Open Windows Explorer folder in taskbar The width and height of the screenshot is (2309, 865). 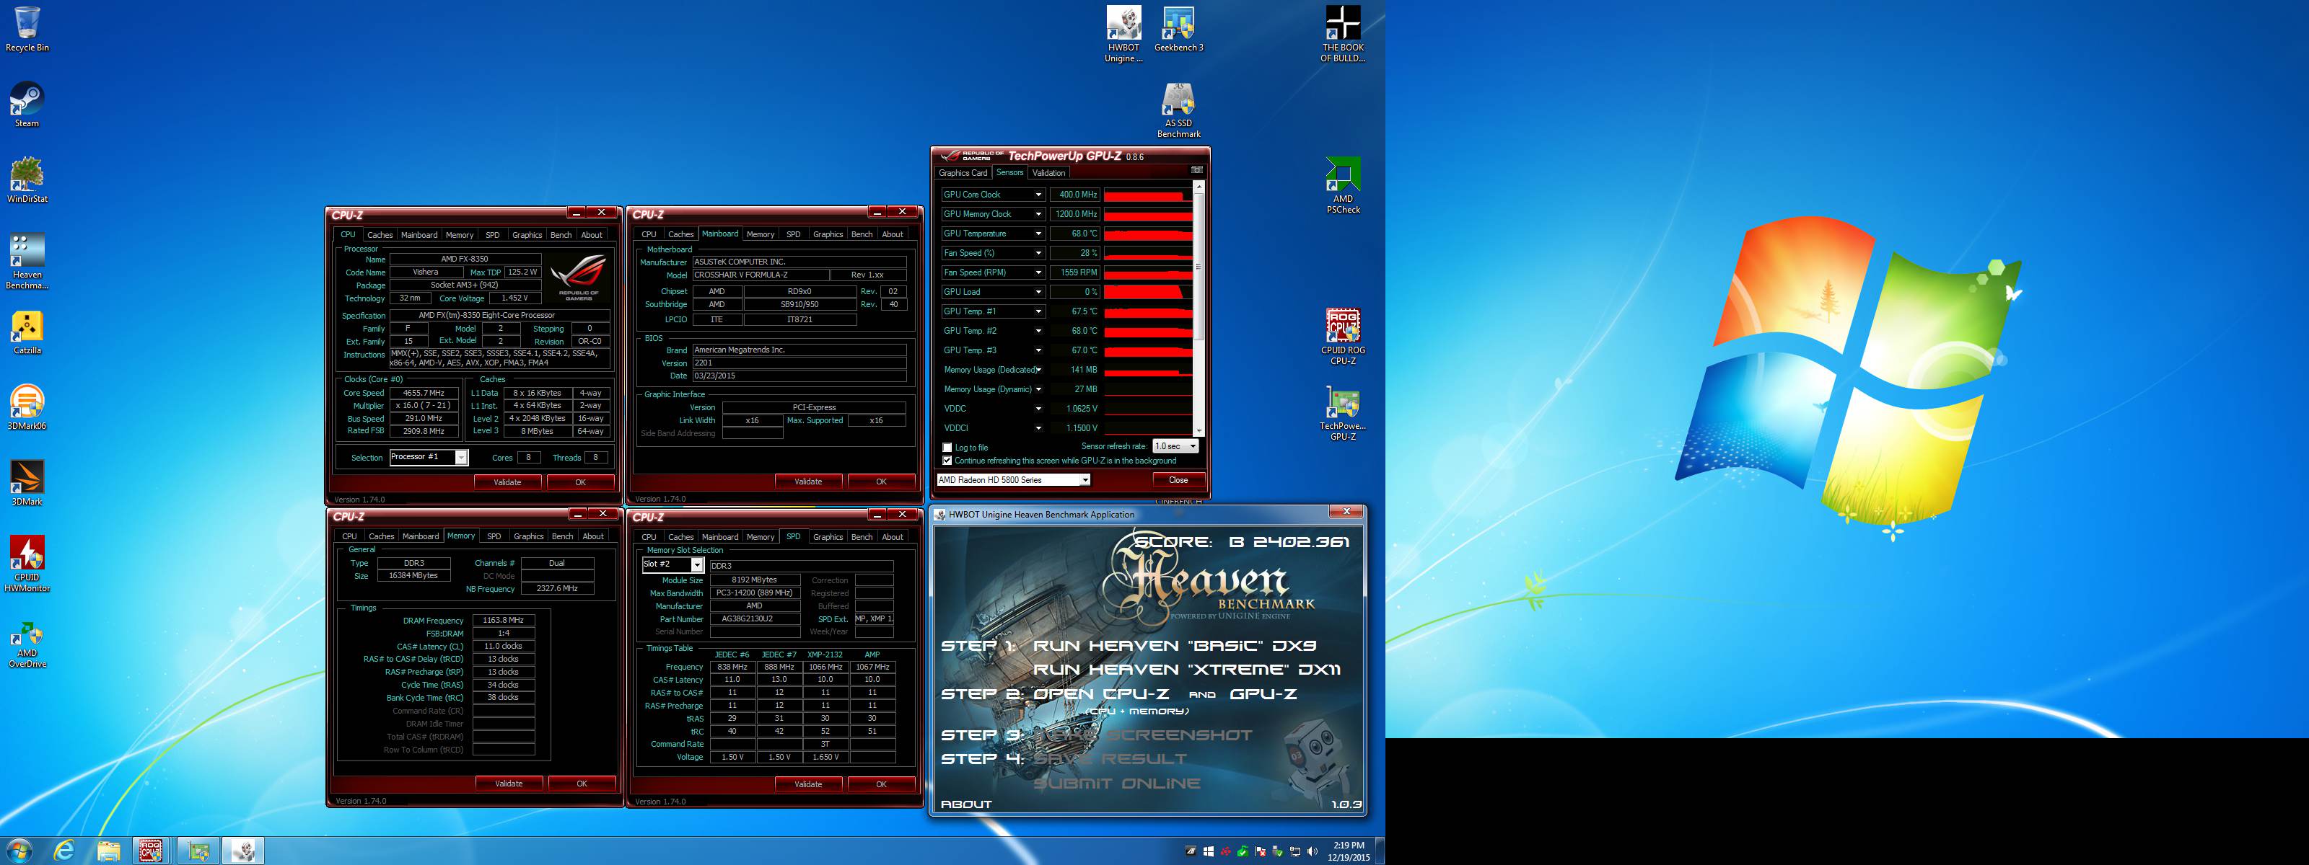108,850
